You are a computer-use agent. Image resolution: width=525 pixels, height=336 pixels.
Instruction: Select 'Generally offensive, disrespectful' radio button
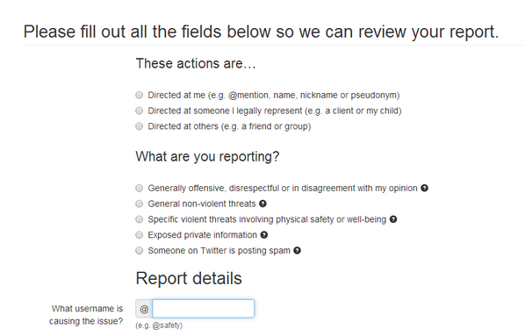139,188
